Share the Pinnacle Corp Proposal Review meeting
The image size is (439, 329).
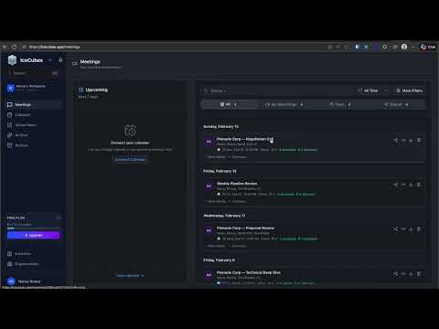(396, 229)
